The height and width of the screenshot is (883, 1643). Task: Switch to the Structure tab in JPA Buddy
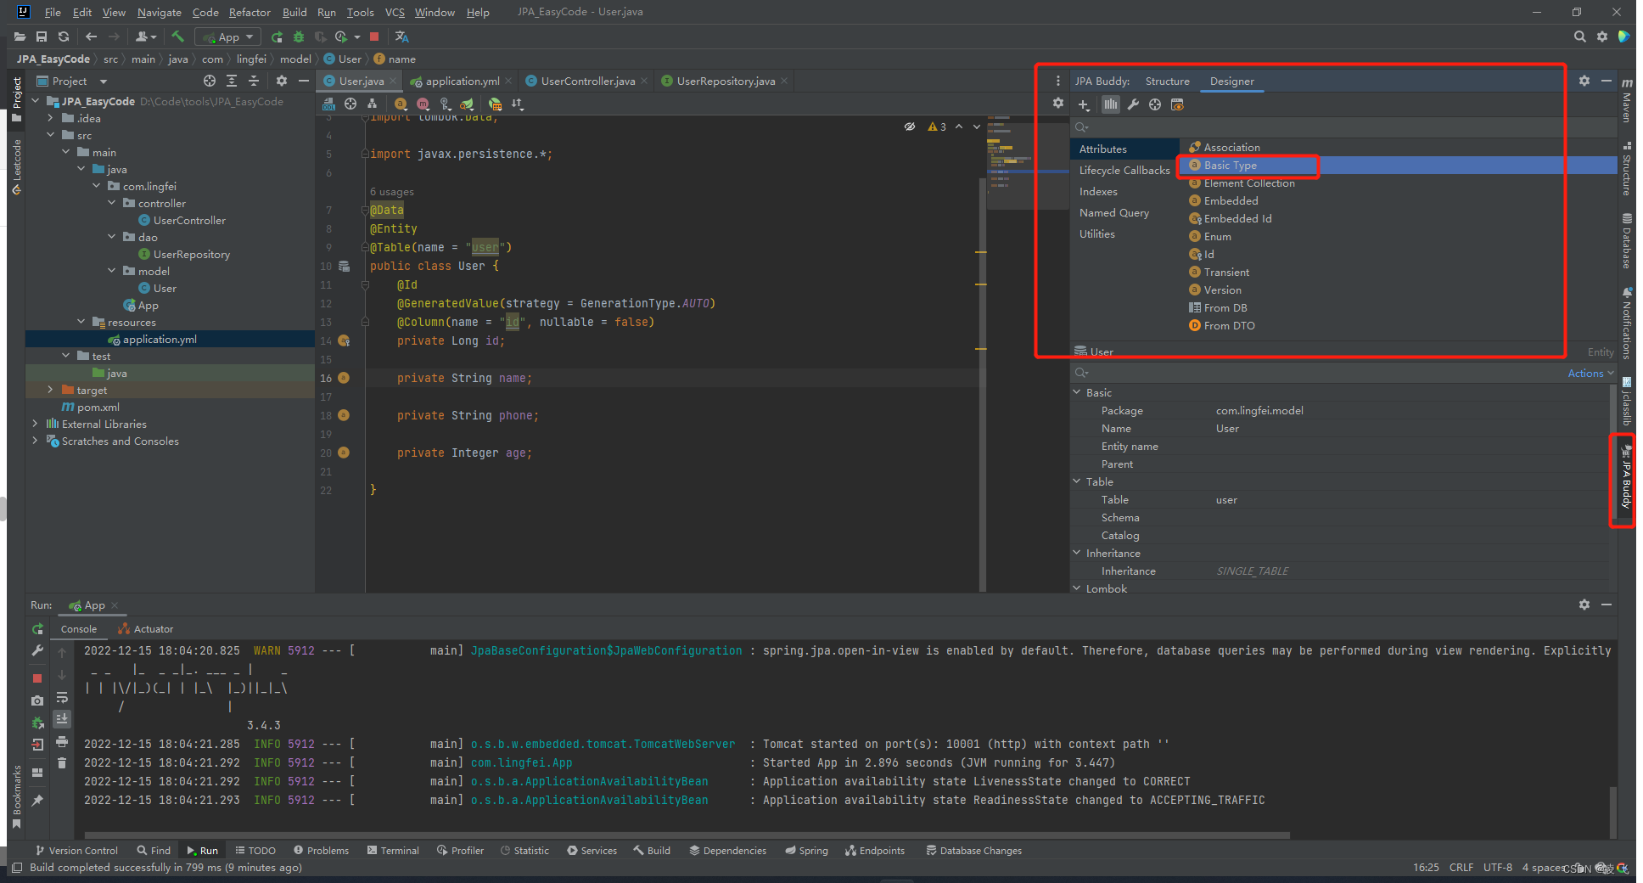(x=1167, y=82)
